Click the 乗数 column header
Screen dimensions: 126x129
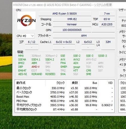75,83
